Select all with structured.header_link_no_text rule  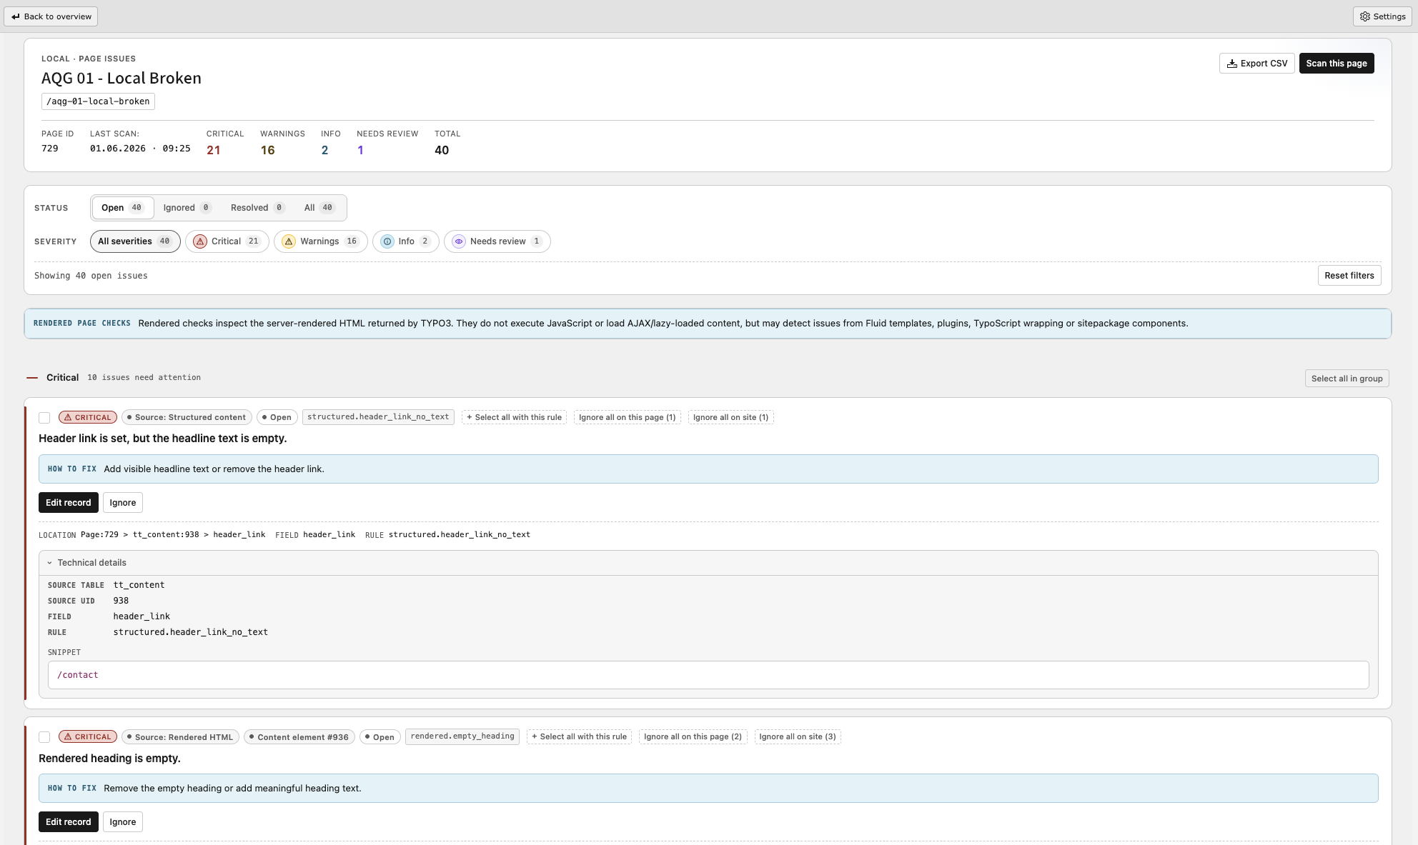click(514, 417)
